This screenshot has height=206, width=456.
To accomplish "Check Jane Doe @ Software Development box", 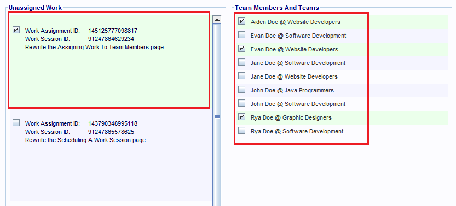I will point(241,62).
